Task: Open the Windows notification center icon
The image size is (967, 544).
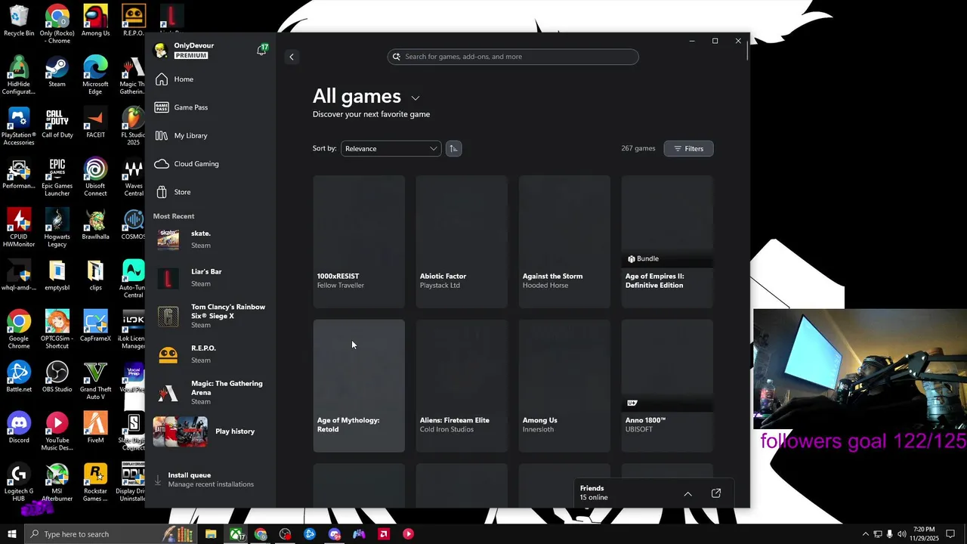Action: (951, 534)
